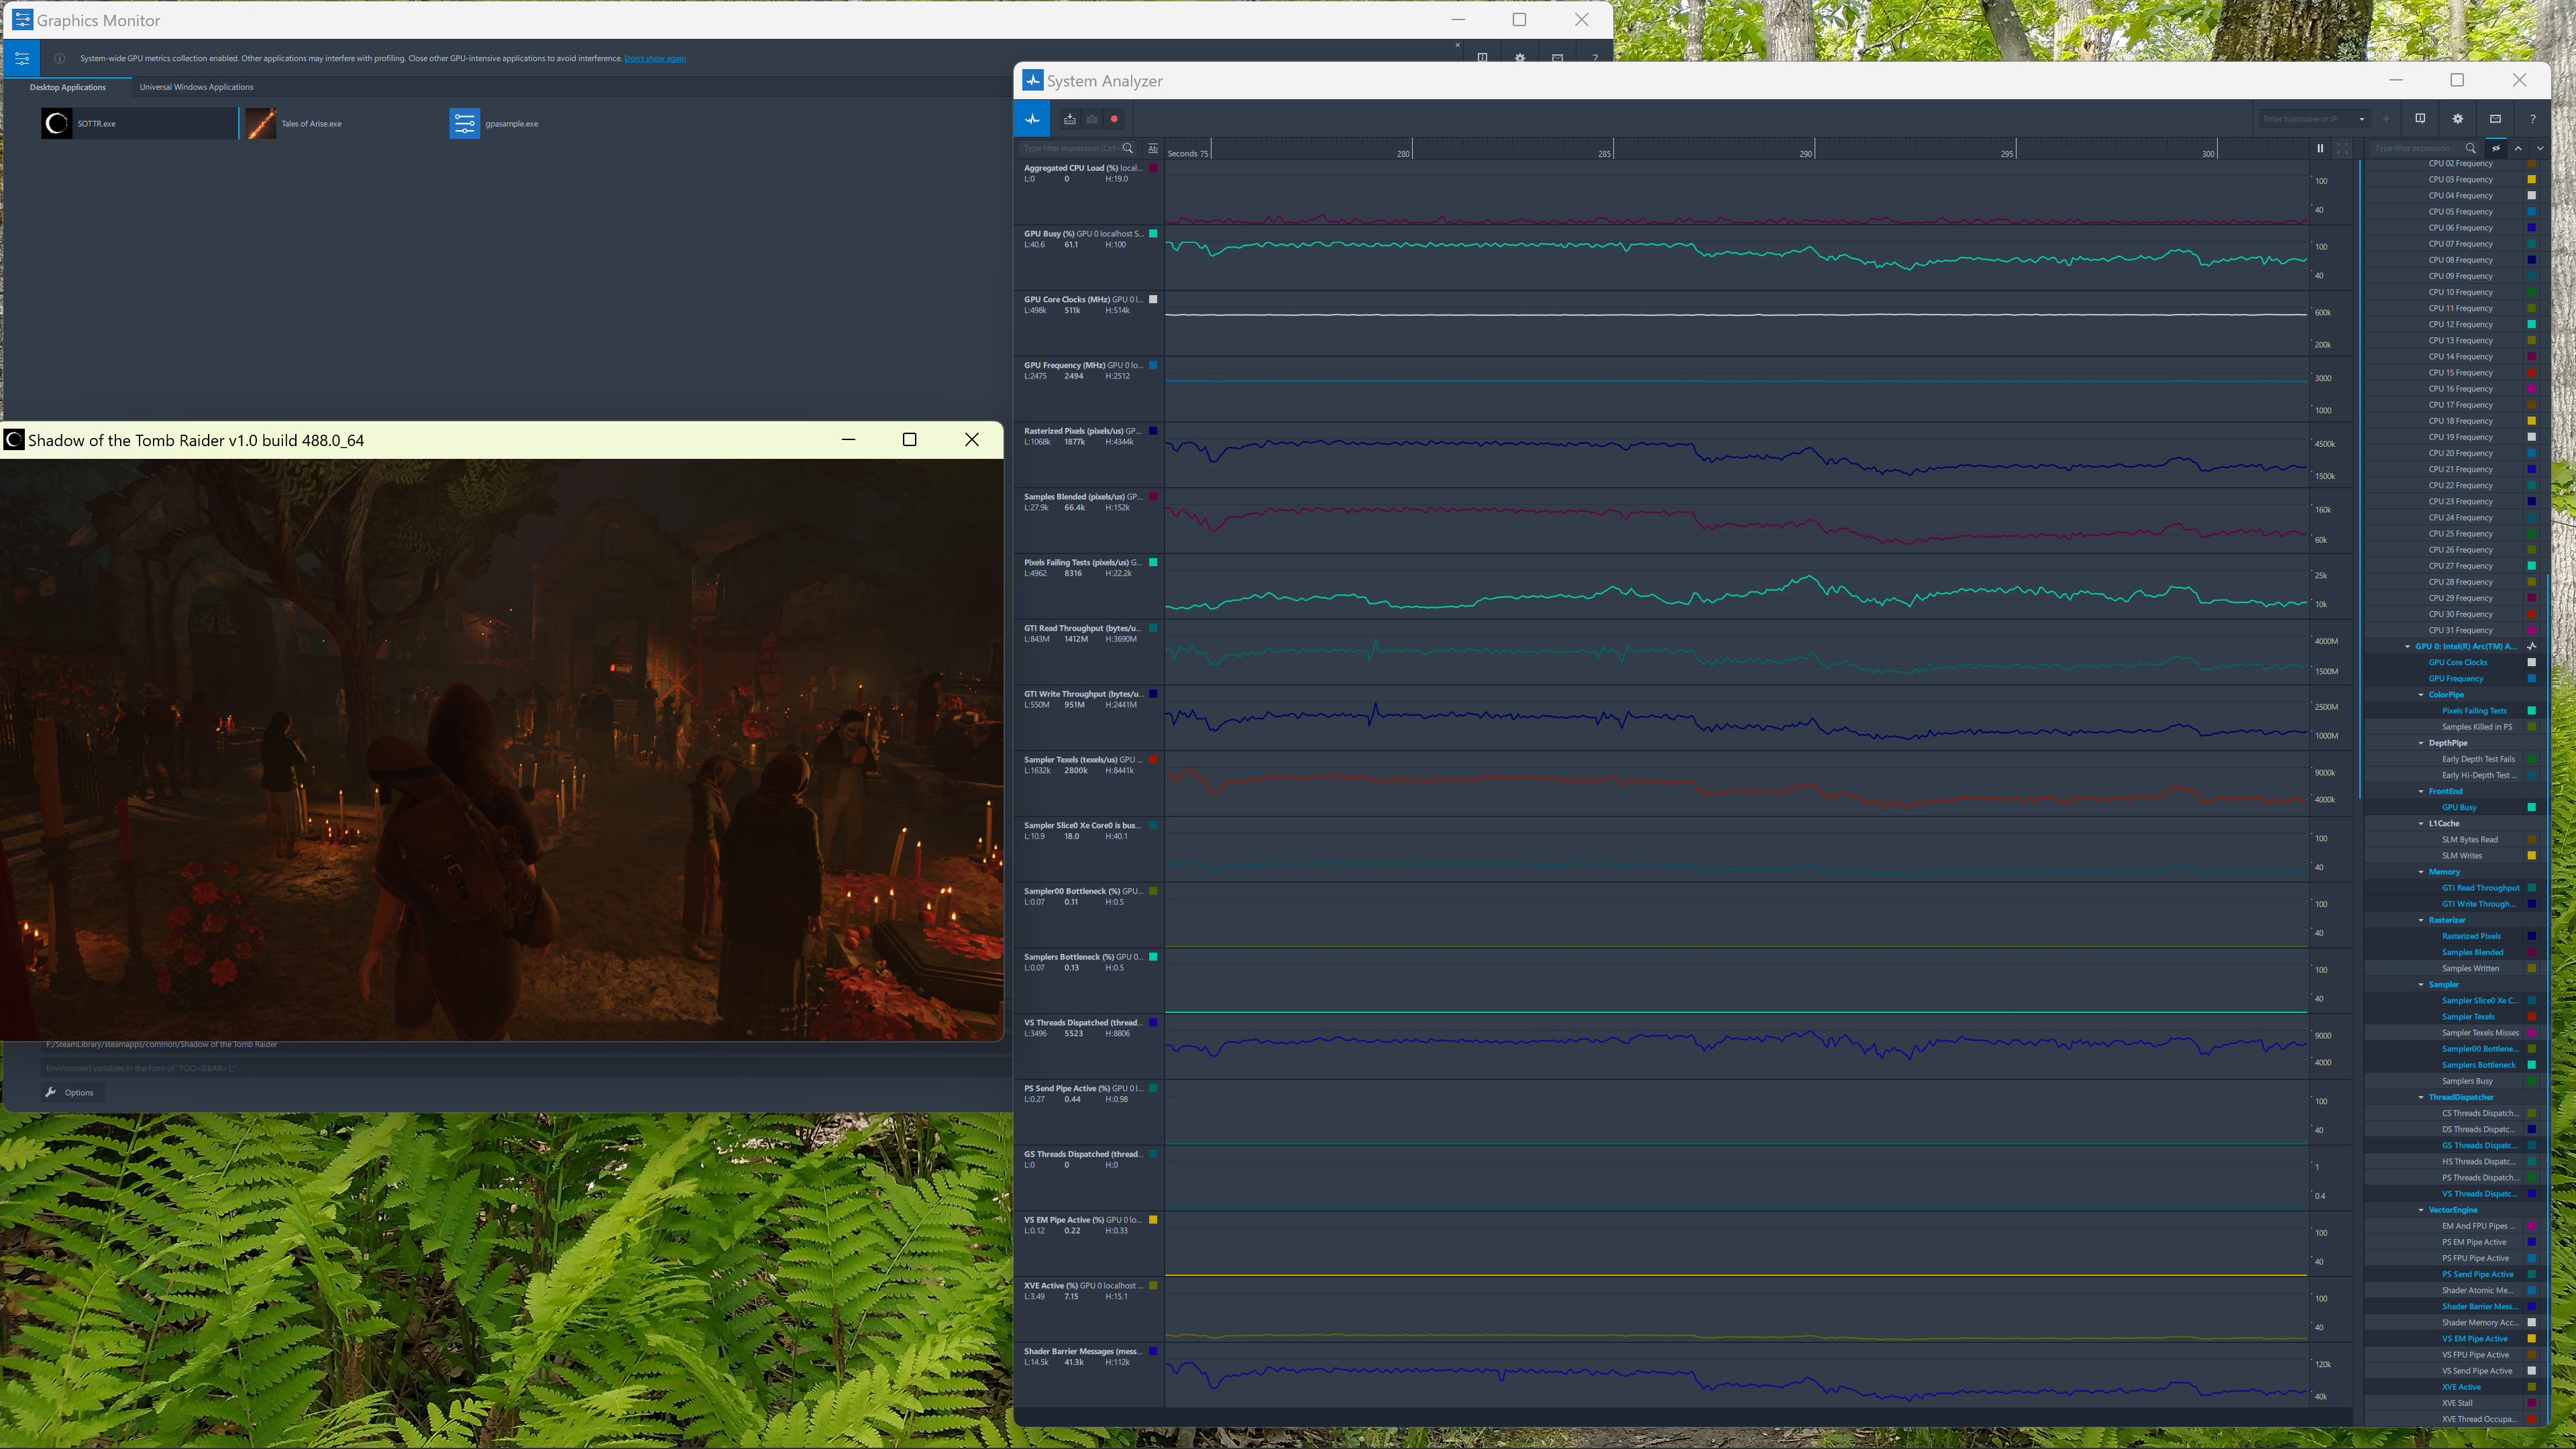
Task: Open Graphics Monitor help question mark
Action: coord(1595,58)
